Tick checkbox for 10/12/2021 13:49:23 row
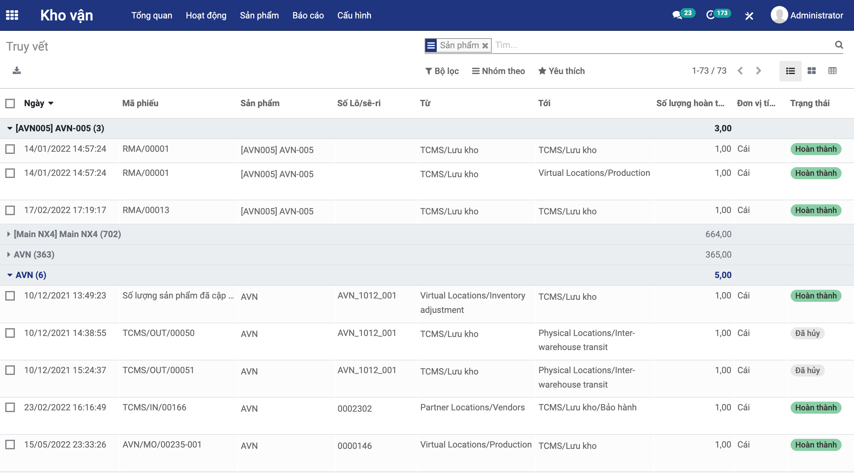Screen dimensions: 854x473 coord(10,295)
